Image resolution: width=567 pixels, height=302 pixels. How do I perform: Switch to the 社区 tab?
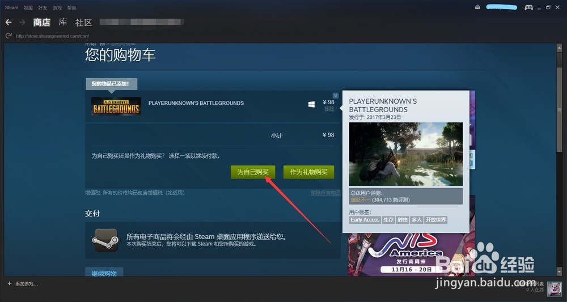pos(84,23)
